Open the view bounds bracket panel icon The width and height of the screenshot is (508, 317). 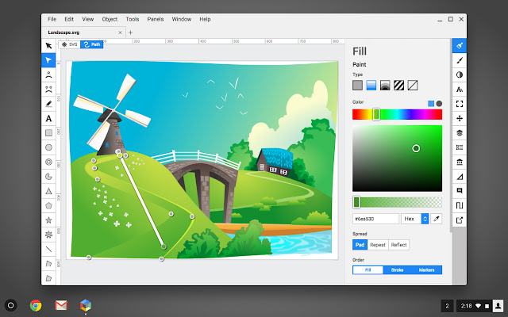[x=460, y=104]
